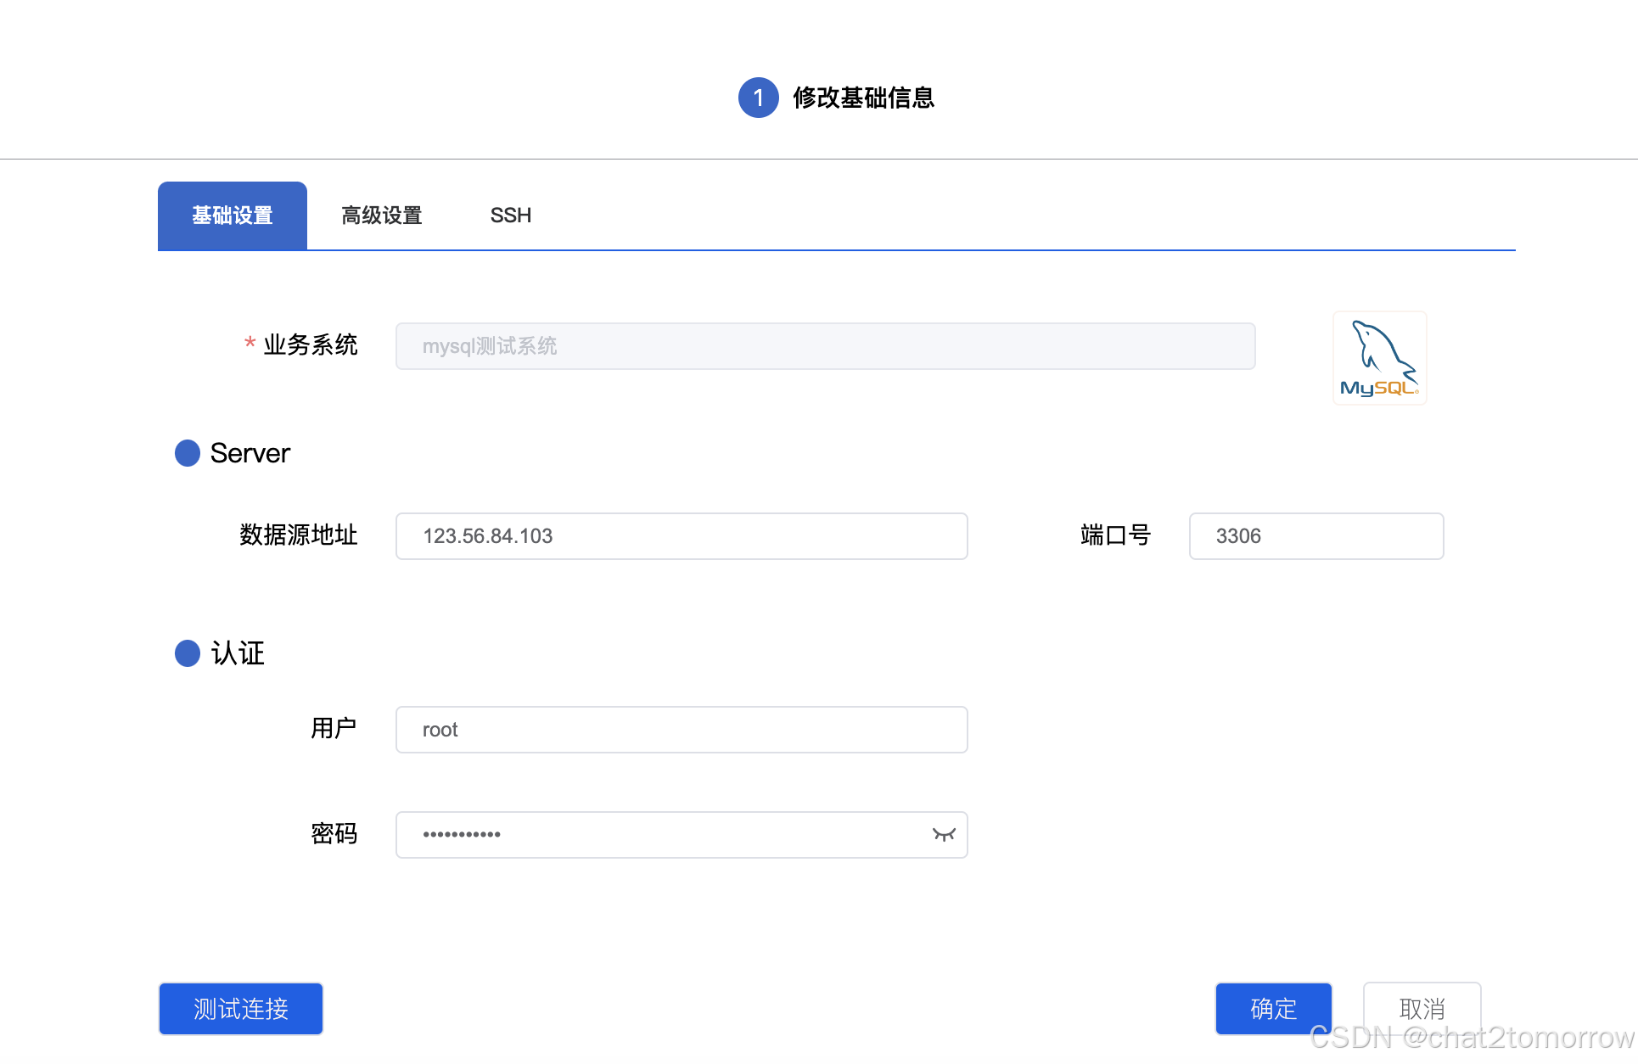Screen dimensions: 1638x1064
Task: Switch to the SSH tab
Action: 510,216
